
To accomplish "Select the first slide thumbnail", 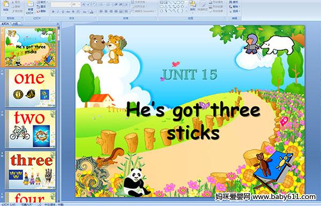I will click(x=30, y=47).
